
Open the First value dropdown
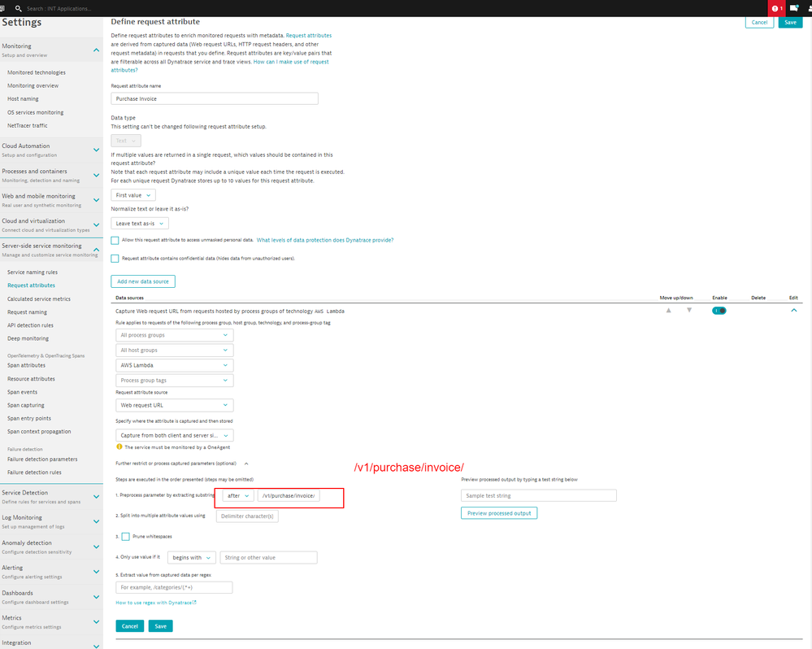tap(132, 195)
